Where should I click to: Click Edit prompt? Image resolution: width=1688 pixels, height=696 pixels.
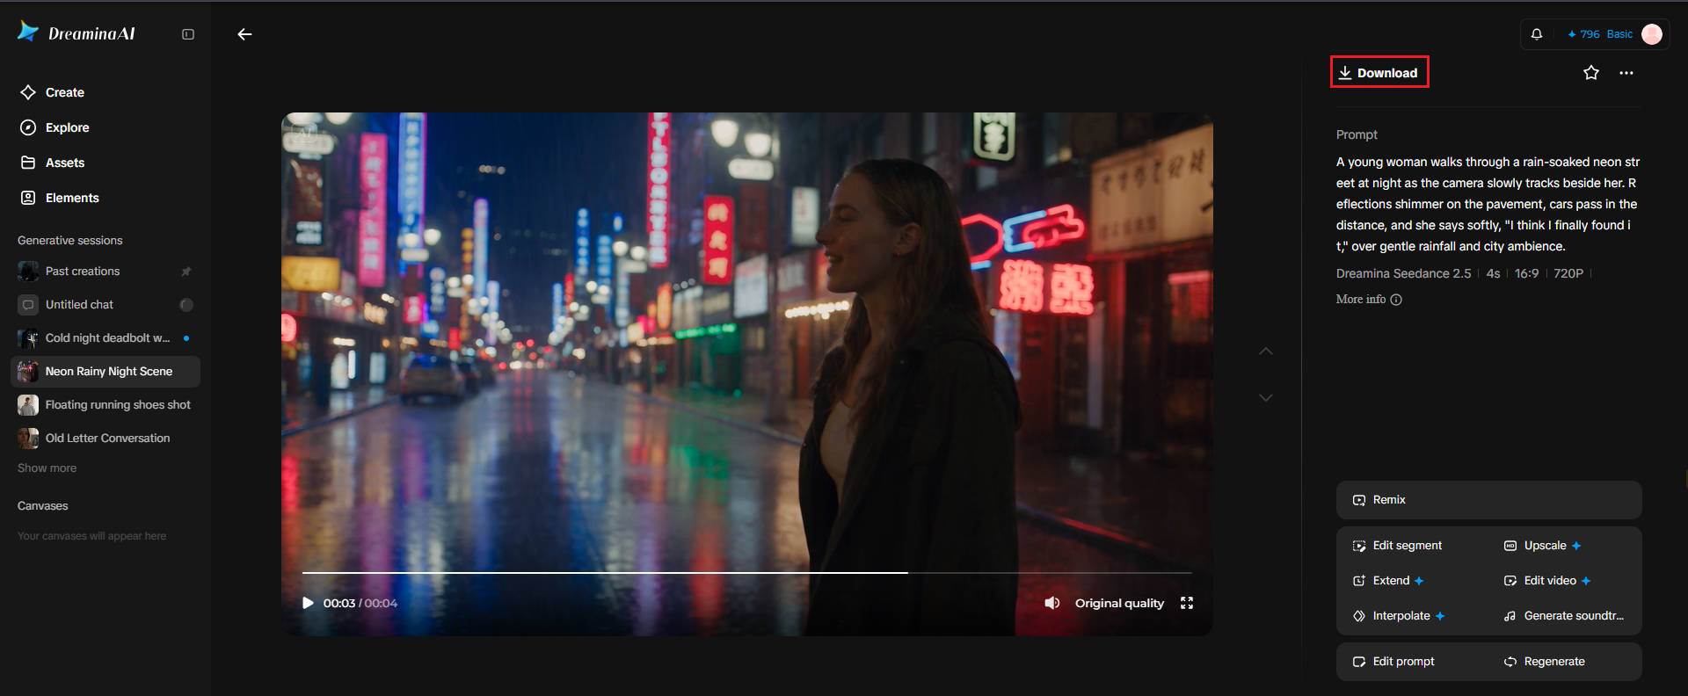coord(1393,662)
